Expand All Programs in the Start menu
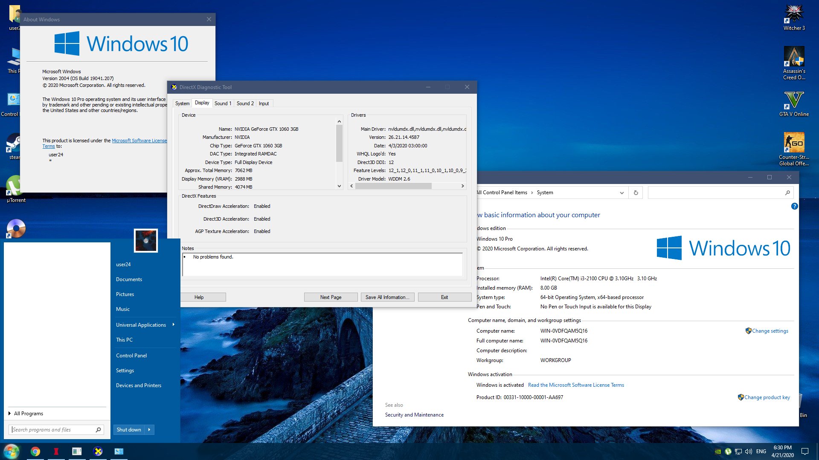The image size is (819, 460). coord(28,414)
